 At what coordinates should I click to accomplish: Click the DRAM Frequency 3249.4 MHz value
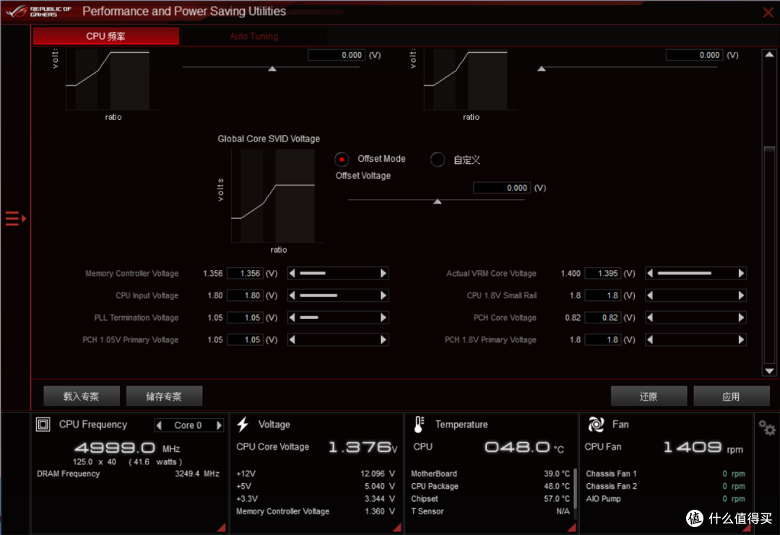[x=197, y=474]
